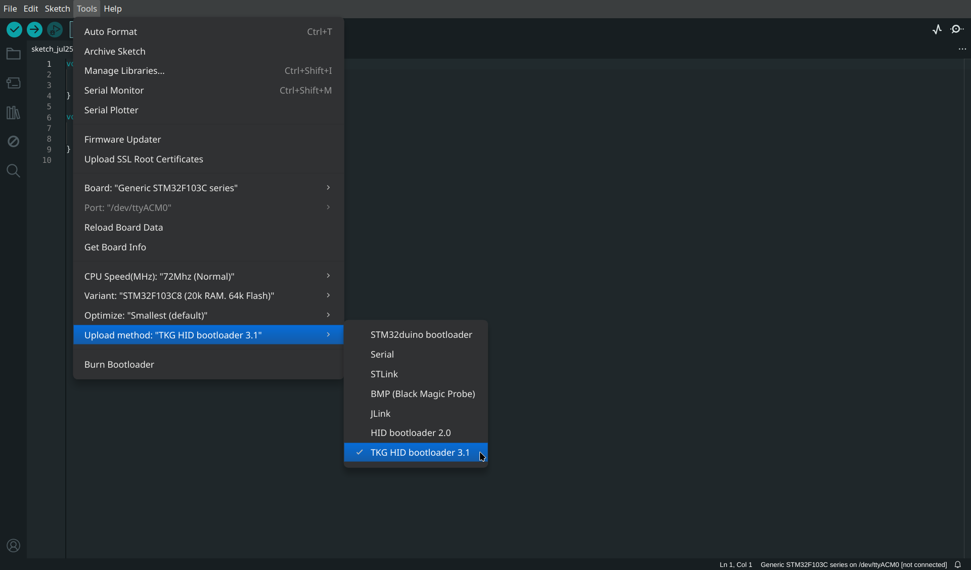Expand the Optimize submenu

208,316
